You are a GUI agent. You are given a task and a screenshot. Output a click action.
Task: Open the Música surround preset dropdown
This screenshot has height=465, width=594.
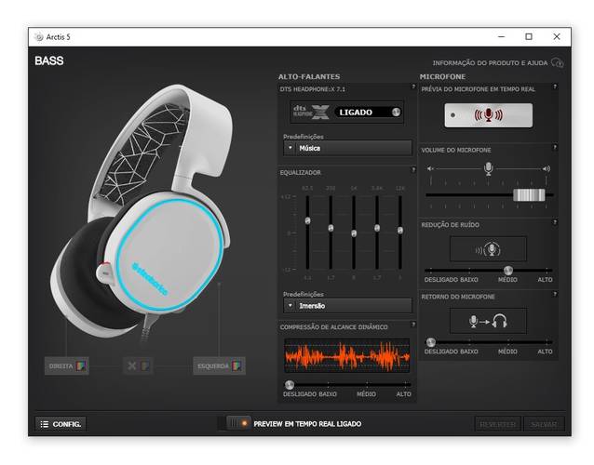[x=347, y=148]
